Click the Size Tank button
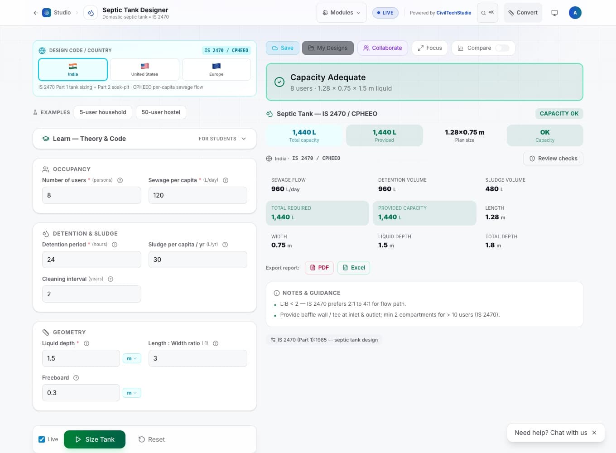This screenshot has height=453, width=616. [x=95, y=439]
